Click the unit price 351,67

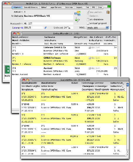tap(90, 140)
